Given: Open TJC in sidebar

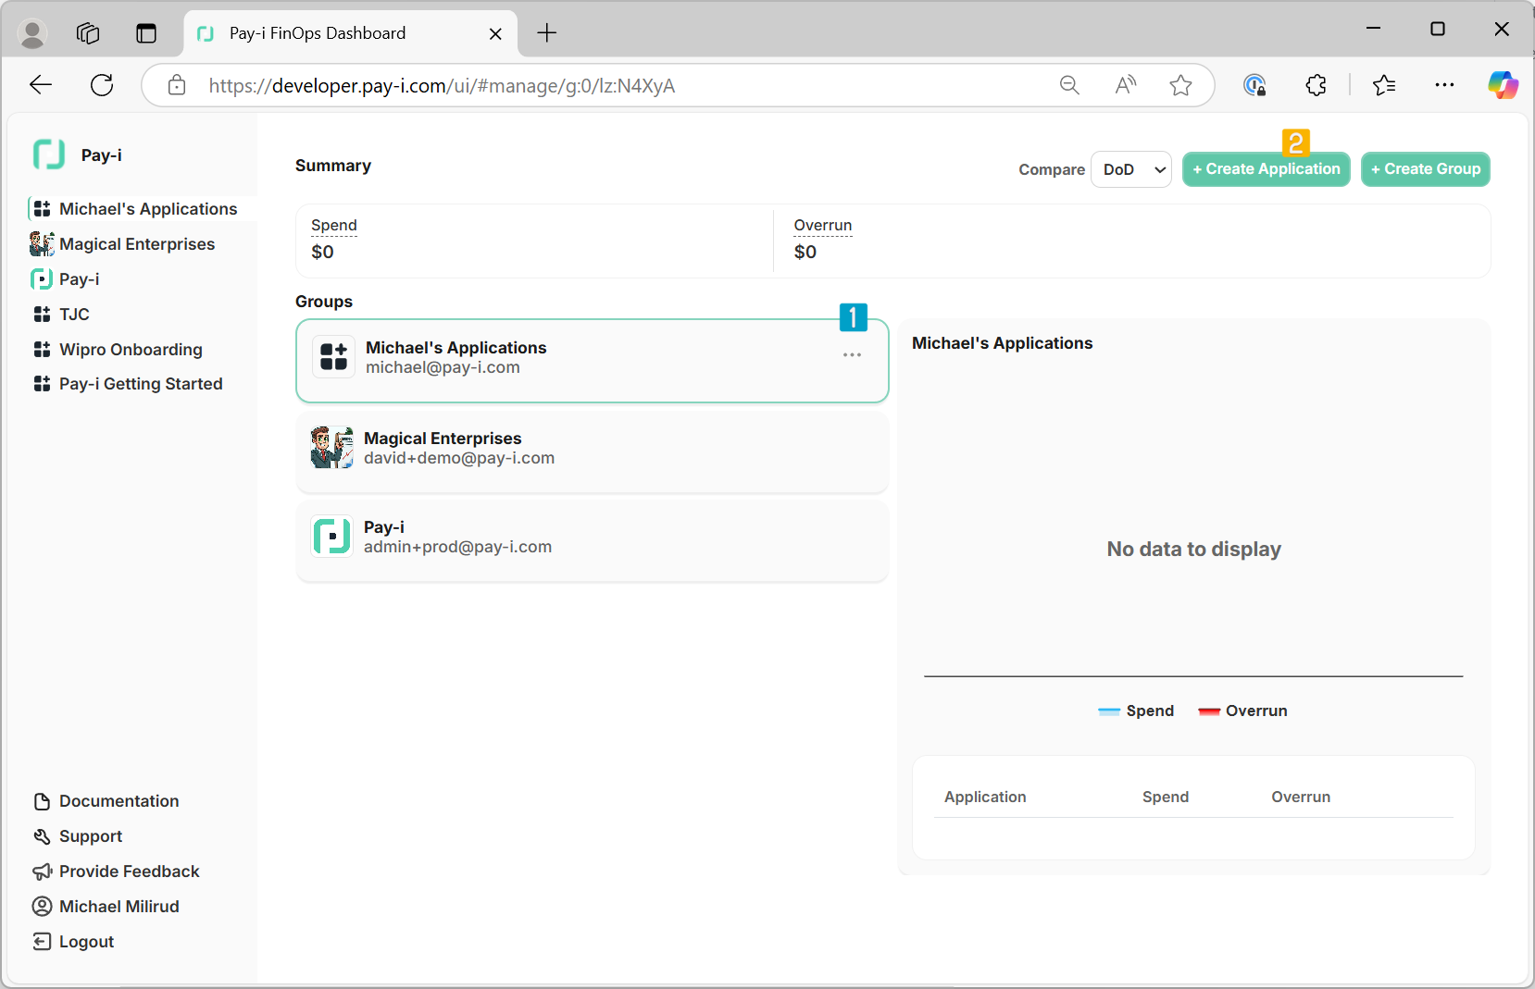Looking at the screenshot, I should (74, 315).
